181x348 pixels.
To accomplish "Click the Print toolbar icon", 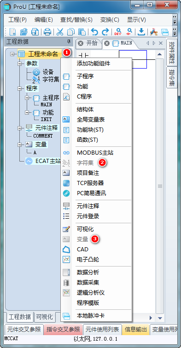I will 47,32.
